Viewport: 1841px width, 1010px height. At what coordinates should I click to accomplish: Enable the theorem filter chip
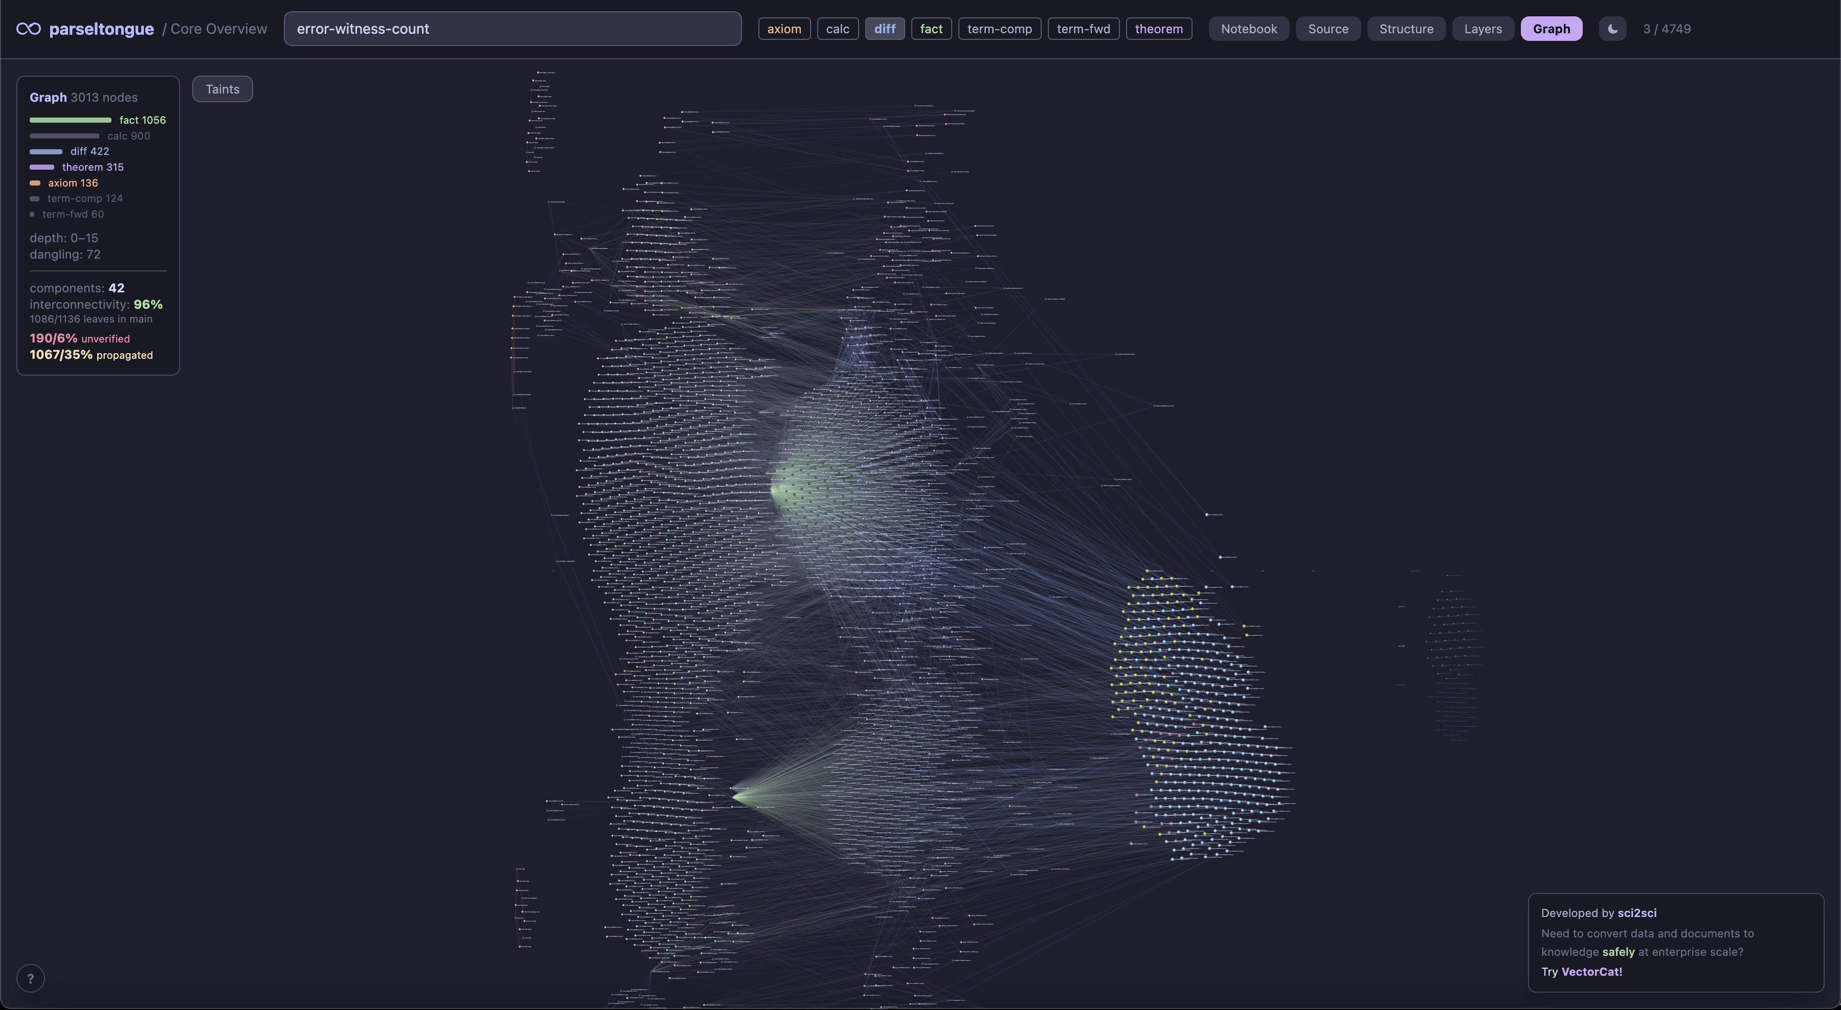pyautogui.click(x=1158, y=29)
